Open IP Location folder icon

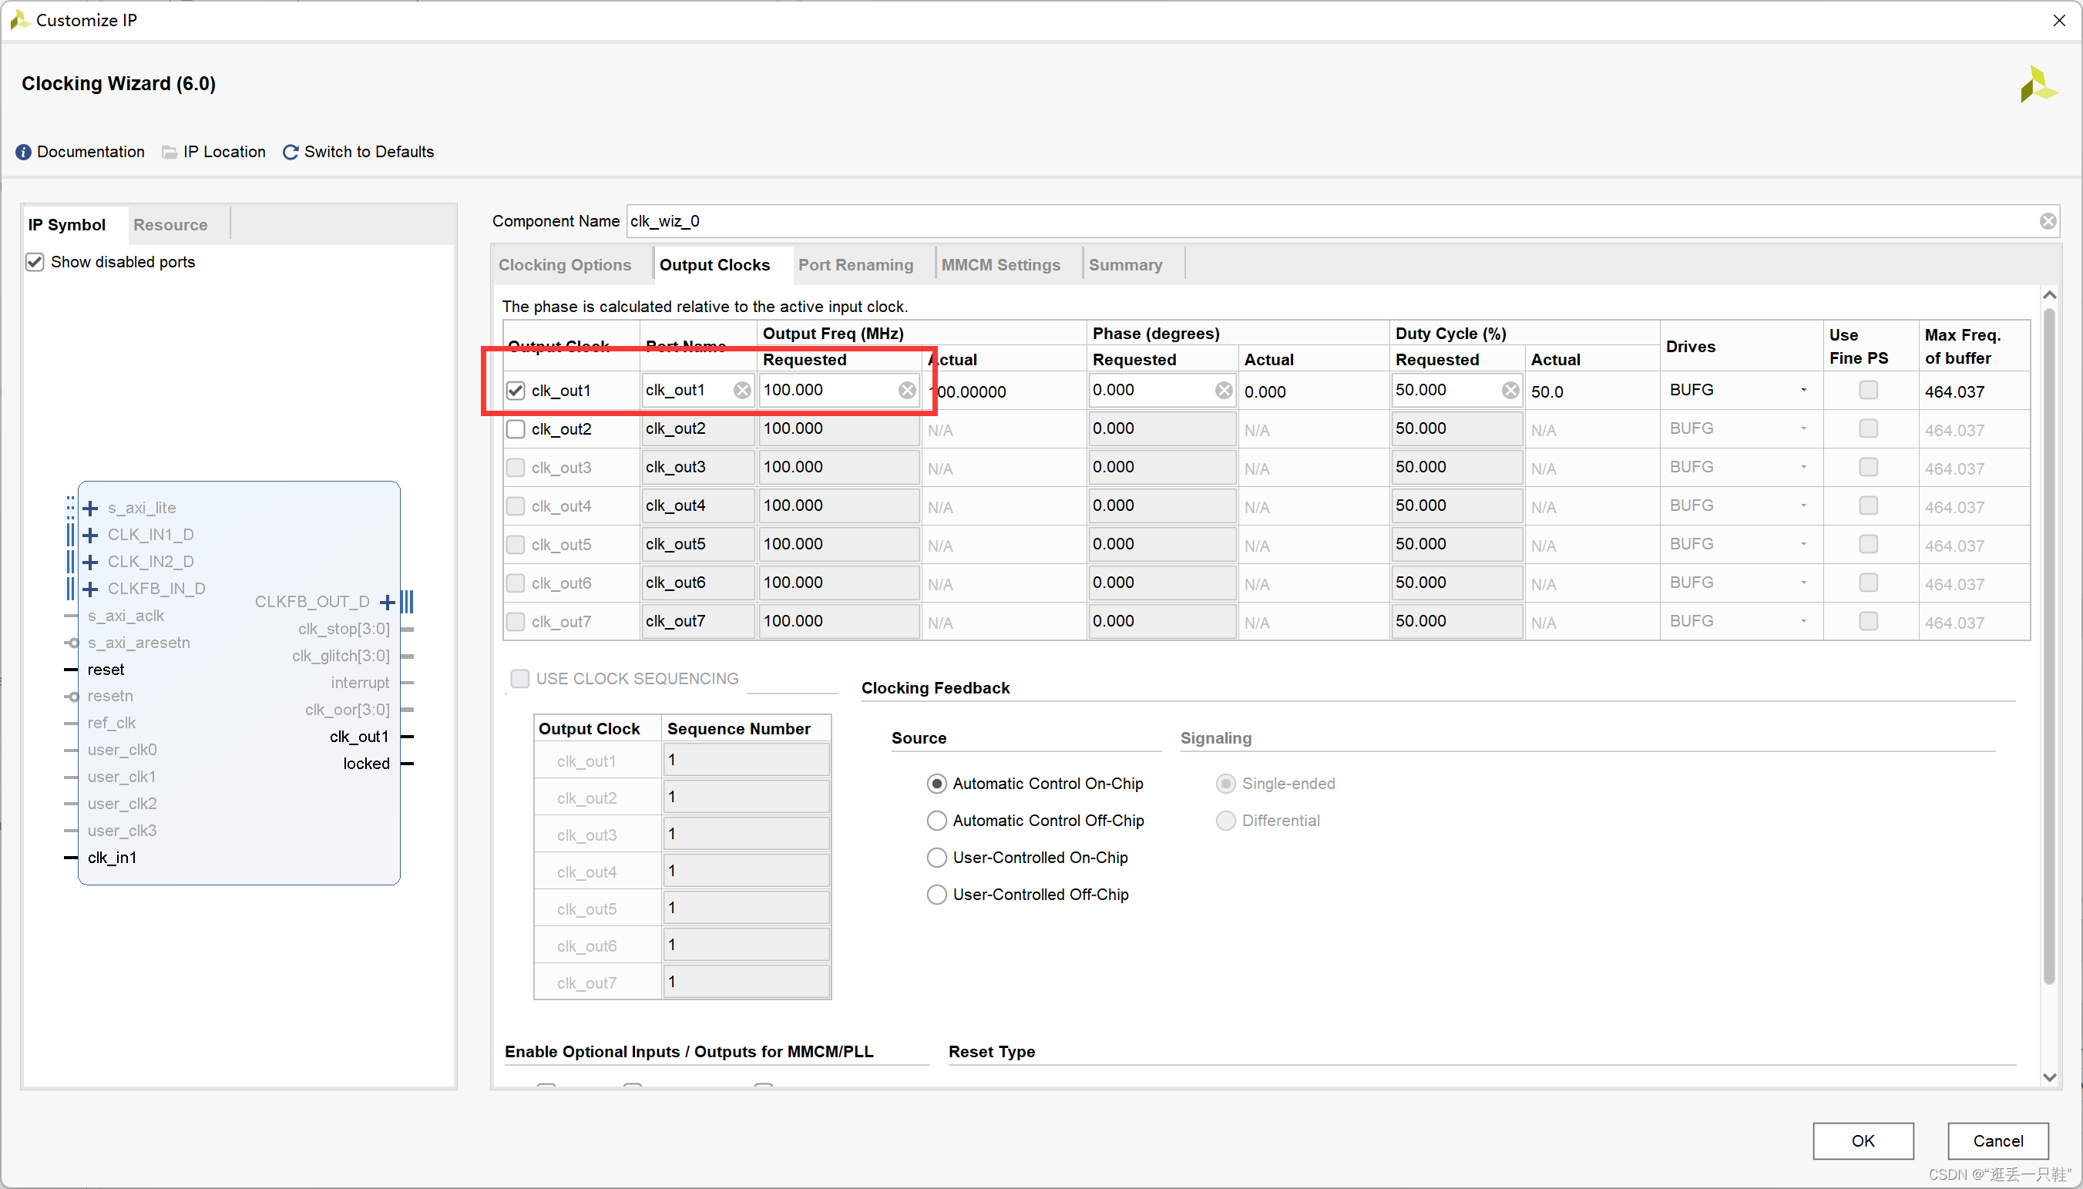click(x=169, y=152)
